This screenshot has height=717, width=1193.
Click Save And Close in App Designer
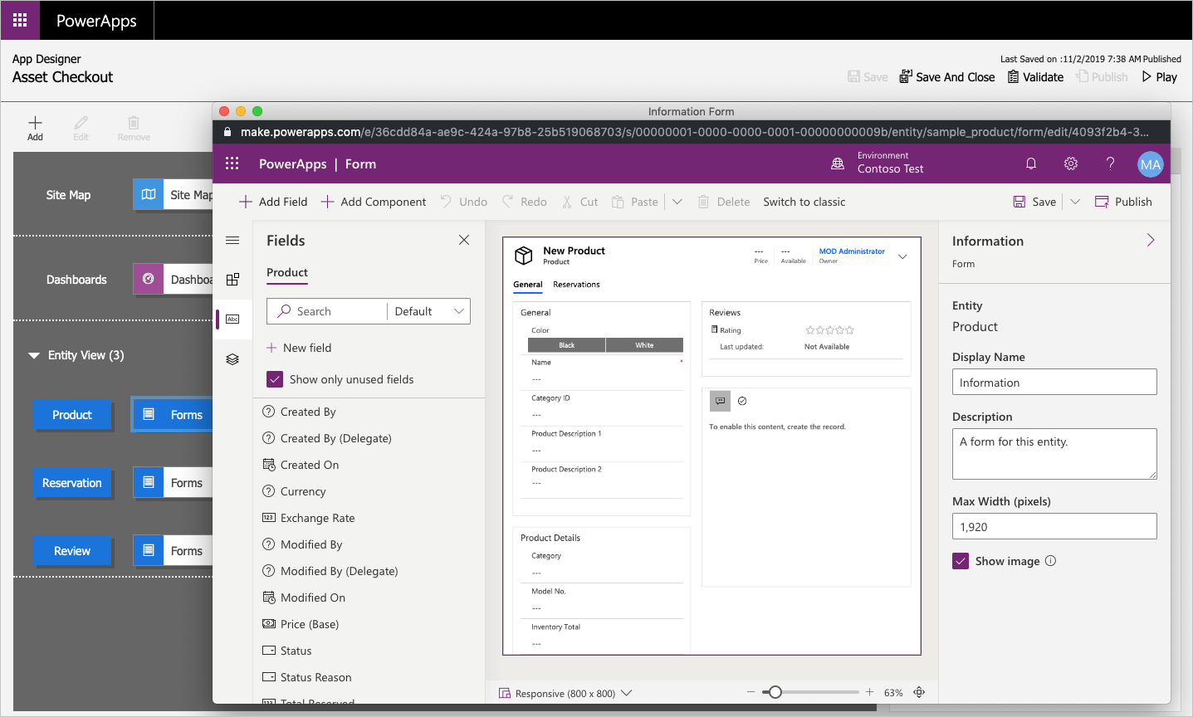click(946, 77)
